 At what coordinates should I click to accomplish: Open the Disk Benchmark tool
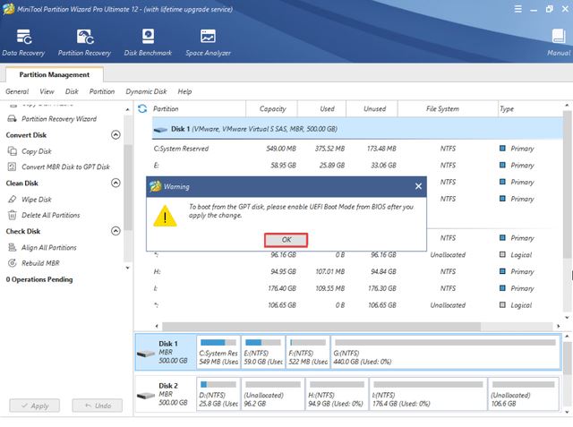click(148, 42)
